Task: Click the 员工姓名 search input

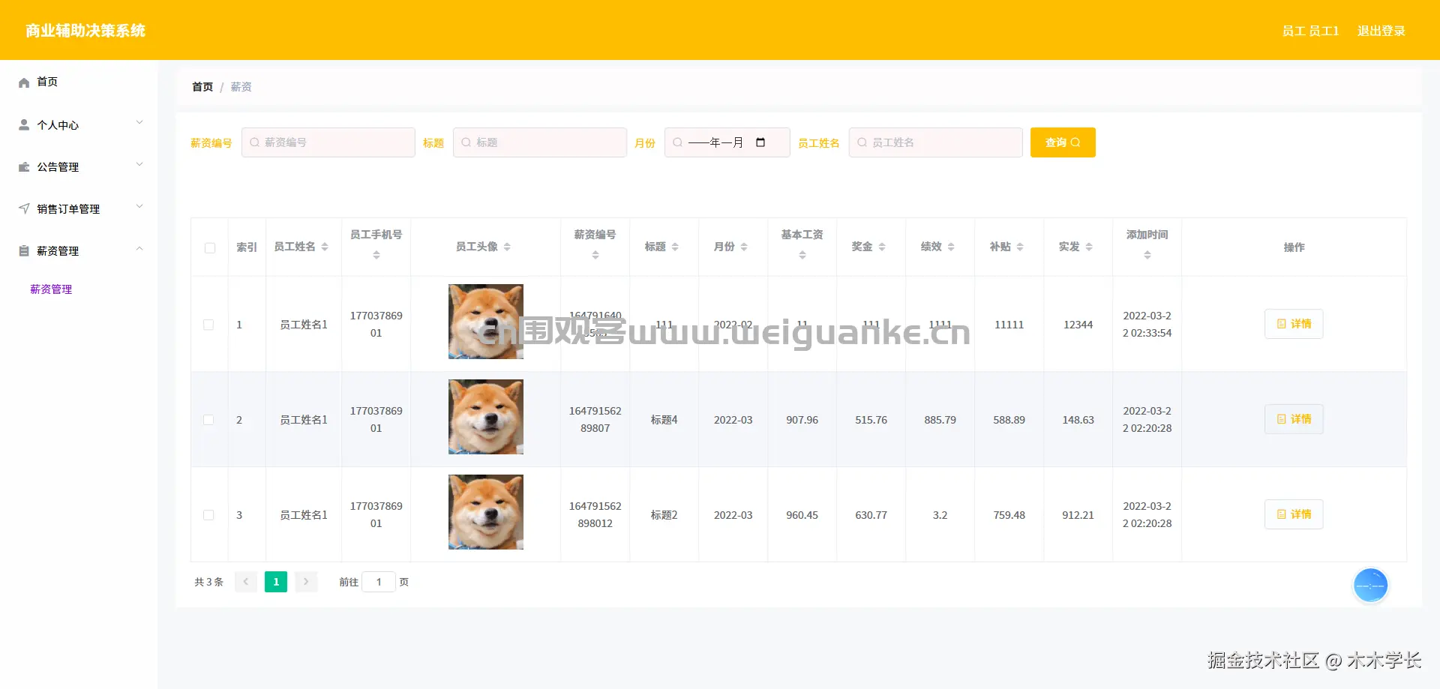Action: pos(936,142)
